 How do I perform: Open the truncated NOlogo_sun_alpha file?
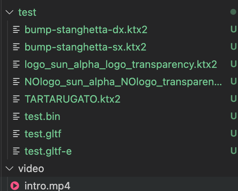[x=123, y=82]
